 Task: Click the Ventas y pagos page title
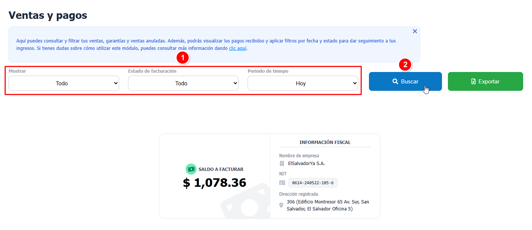click(48, 15)
